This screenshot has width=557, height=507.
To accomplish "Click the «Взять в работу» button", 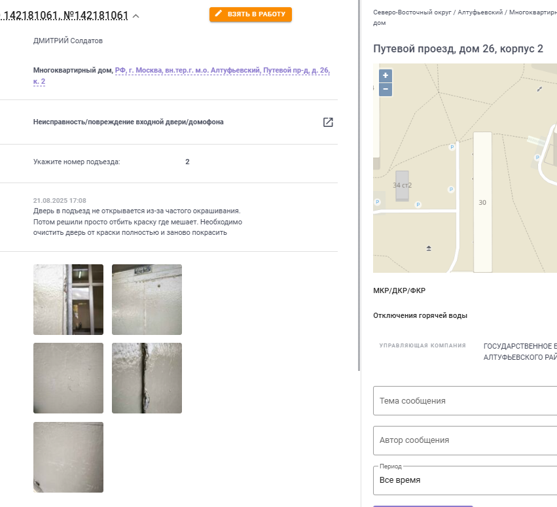I will [251, 14].
